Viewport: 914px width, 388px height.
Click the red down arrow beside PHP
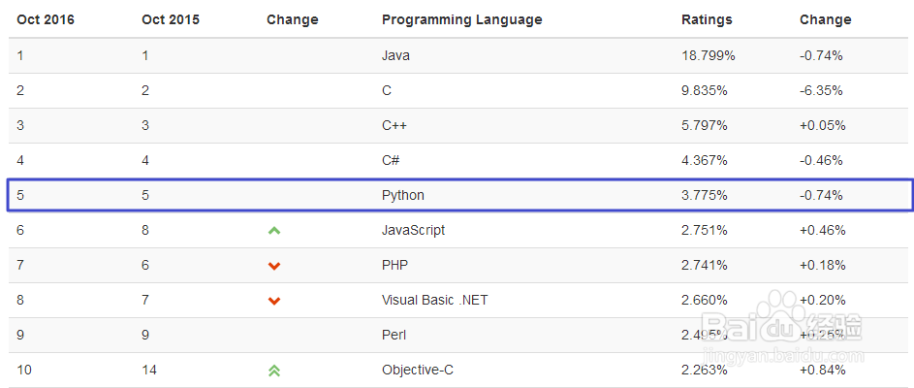coord(274,266)
